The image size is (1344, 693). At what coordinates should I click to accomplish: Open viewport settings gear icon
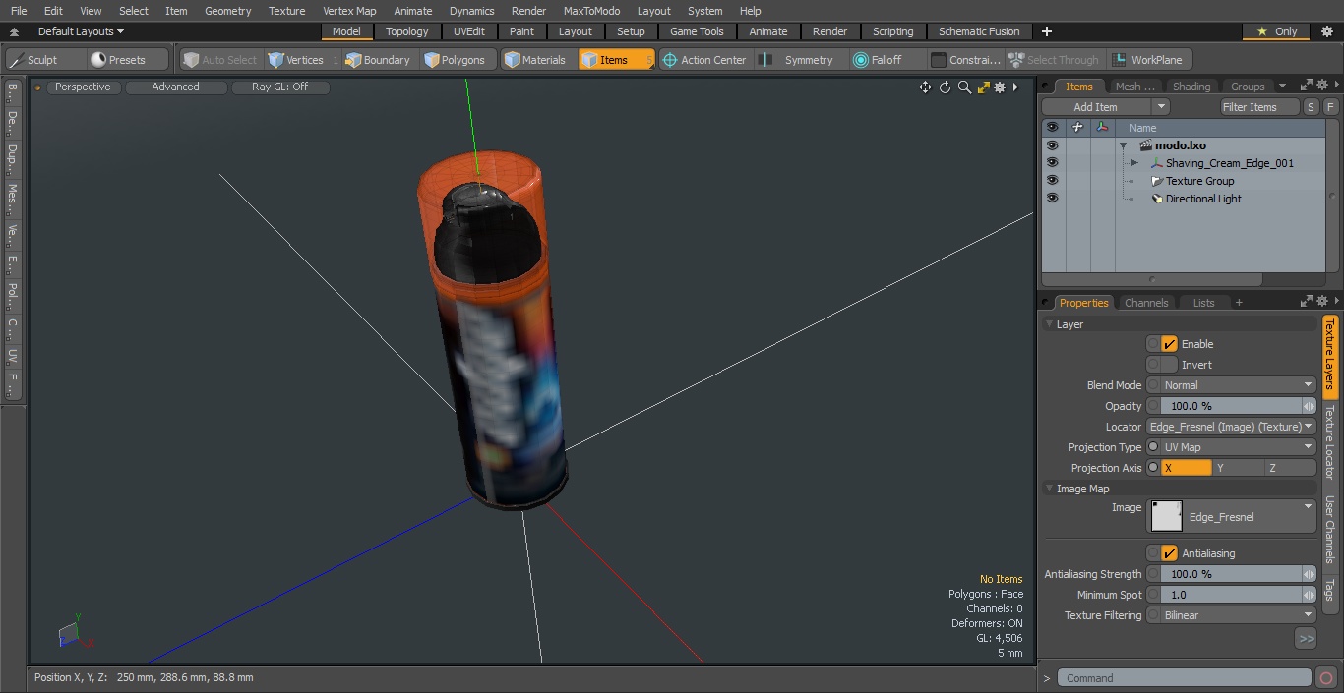click(1000, 87)
